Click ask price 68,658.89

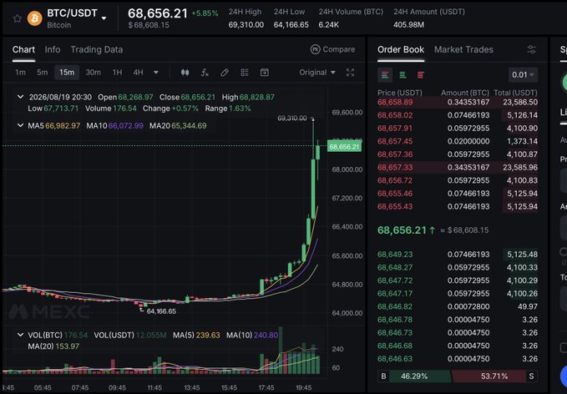(x=395, y=103)
